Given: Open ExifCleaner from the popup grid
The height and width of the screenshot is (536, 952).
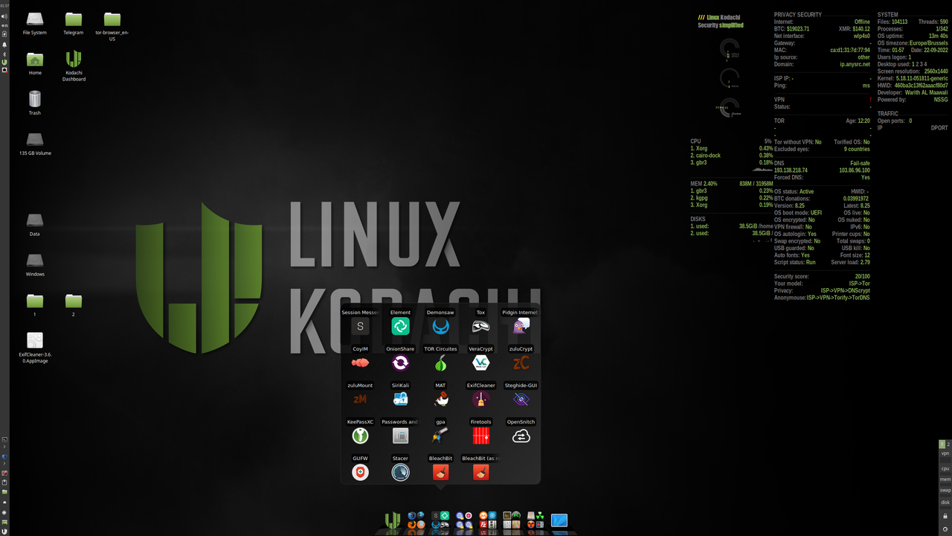Looking at the screenshot, I should 480,399.
